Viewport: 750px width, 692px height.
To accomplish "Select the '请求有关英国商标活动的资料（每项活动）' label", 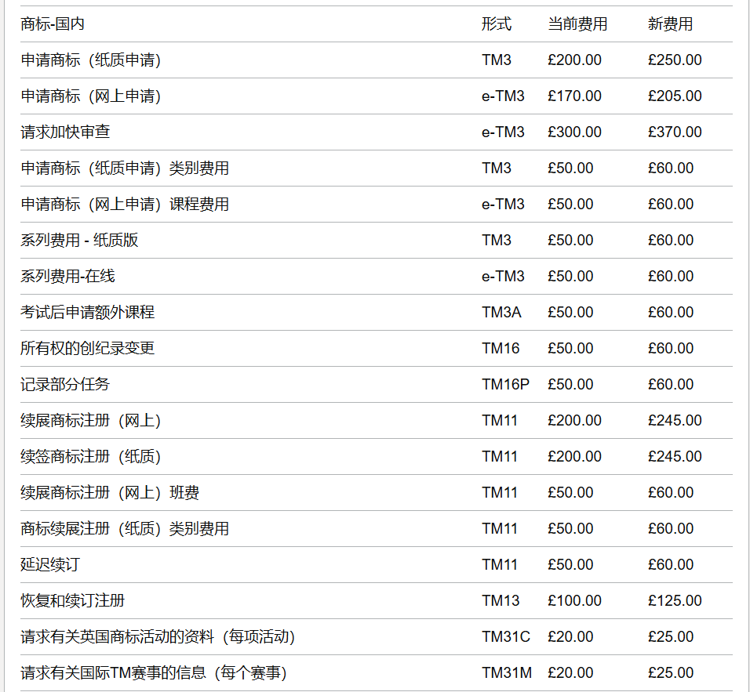I will [158, 637].
